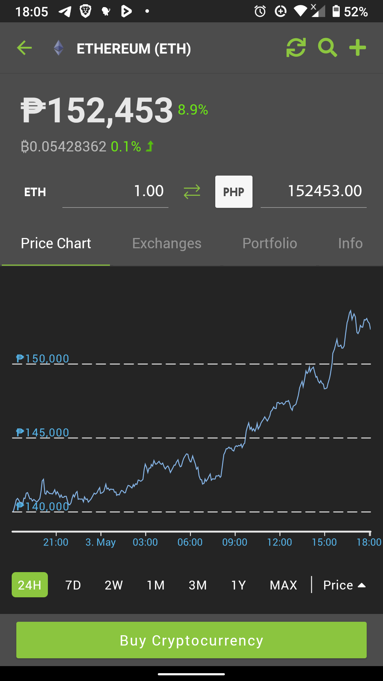Select the 24H time range
The height and width of the screenshot is (681, 383).
pos(30,585)
